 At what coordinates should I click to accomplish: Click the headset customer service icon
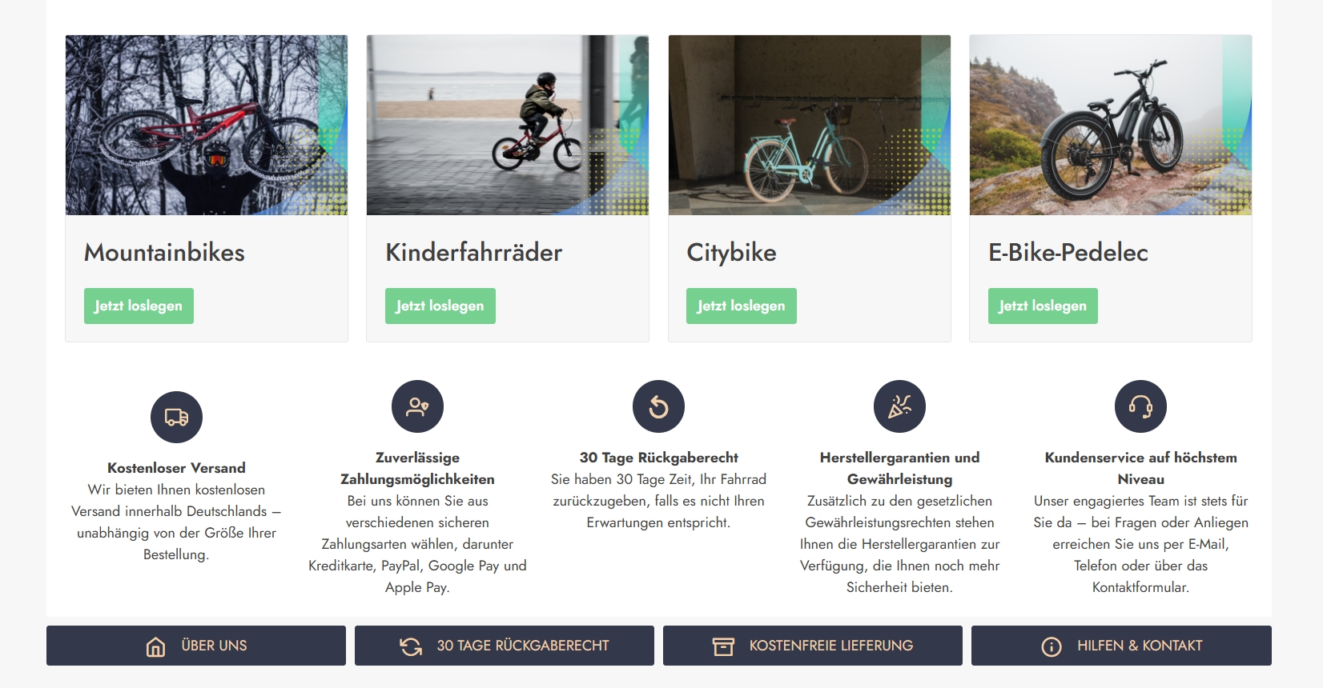tap(1140, 406)
